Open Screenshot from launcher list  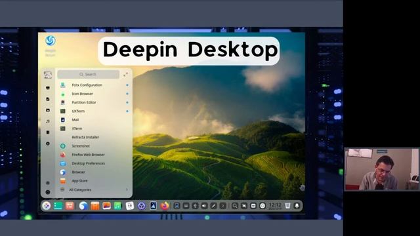[x=94, y=146]
